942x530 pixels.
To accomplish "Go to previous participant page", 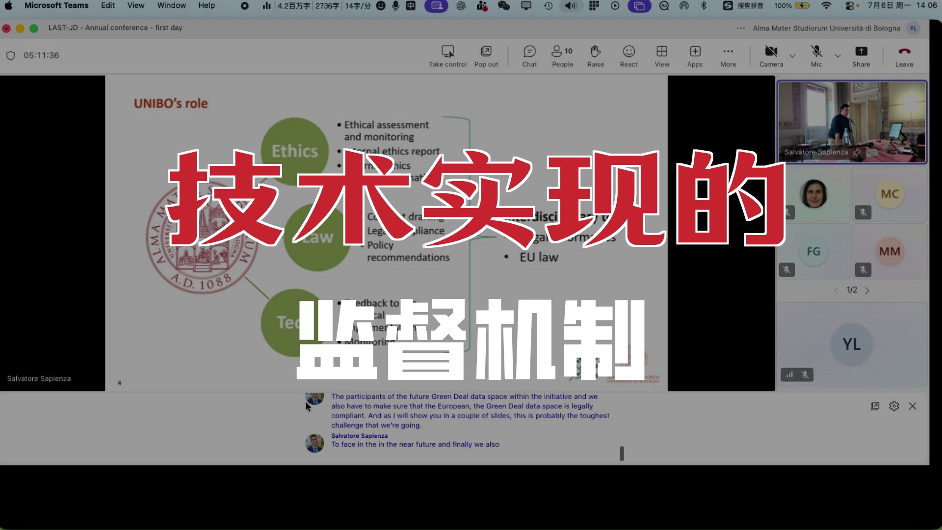I will tap(837, 291).
